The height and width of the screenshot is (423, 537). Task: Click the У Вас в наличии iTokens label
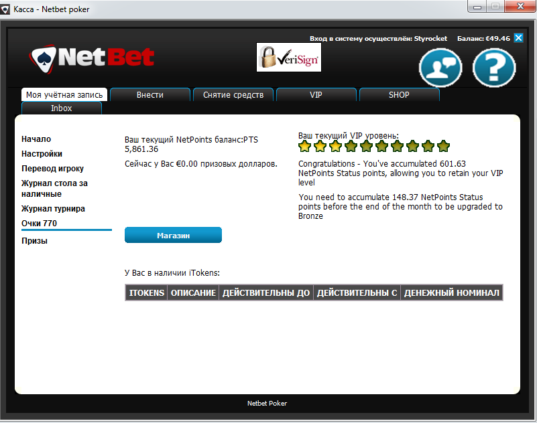click(x=172, y=273)
